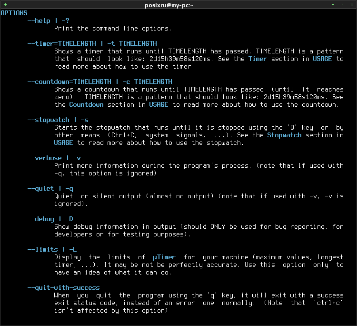The height and width of the screenshot is (326, 357).
Task: Click the Timer section reference
Action: pos(258,59)
